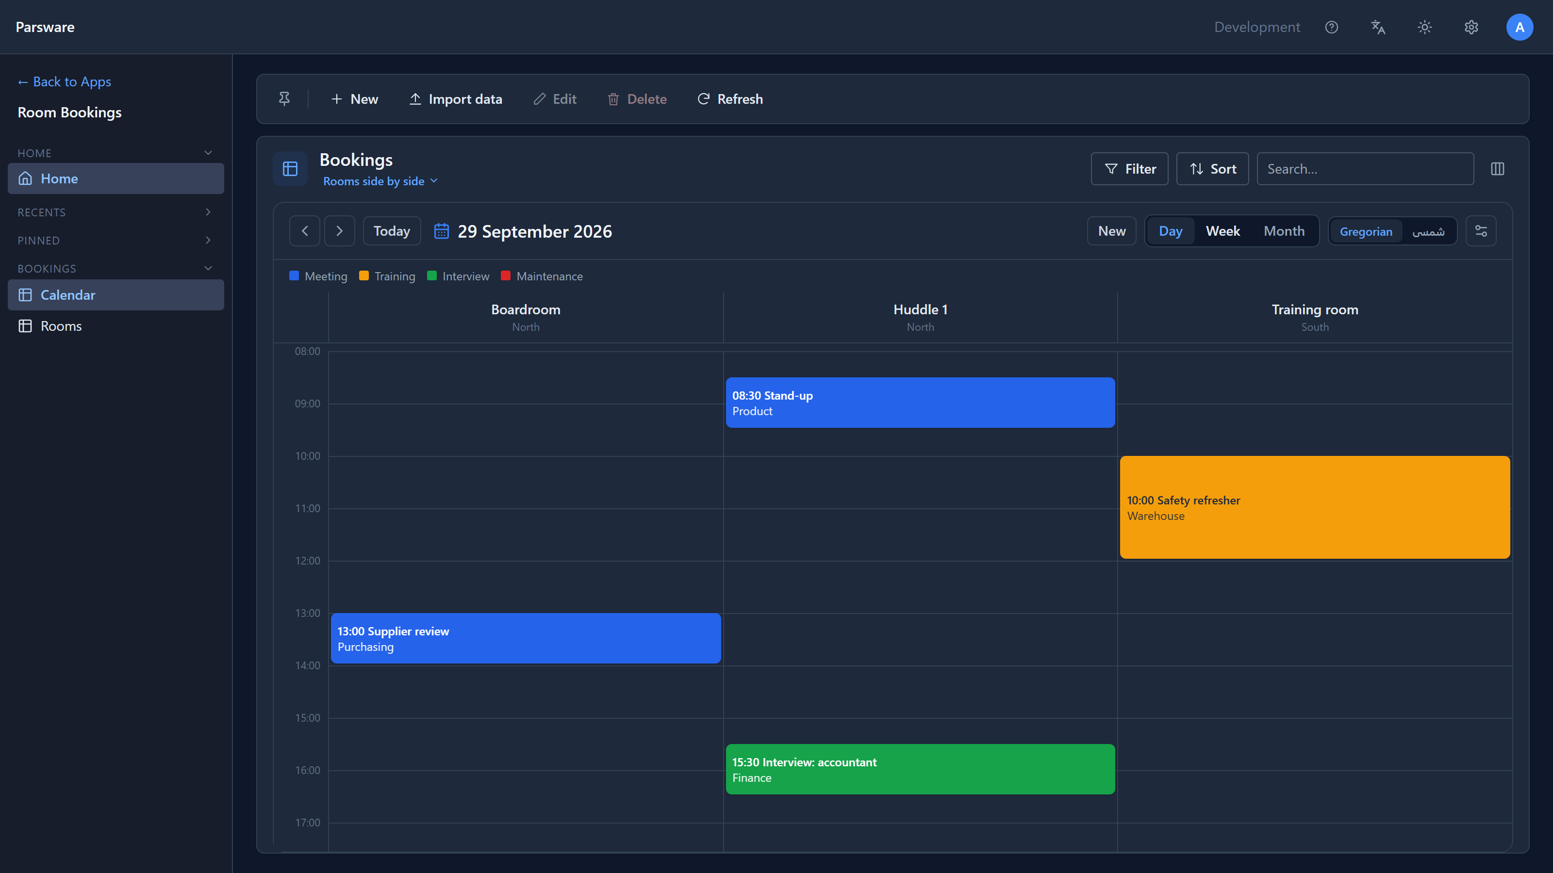The height and width of the screenshot is (873, 1553).
Task: Select the Month view
Action: (x=1284, y=231)
